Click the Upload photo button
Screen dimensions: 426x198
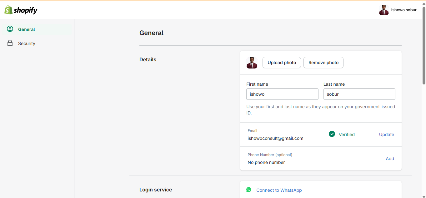(282, 63)
